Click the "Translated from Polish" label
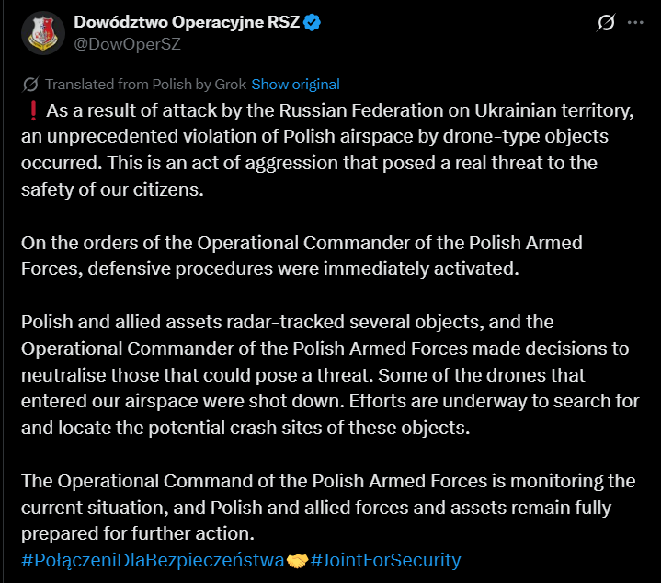Image resolution: width=661 pixels, height=583 pixels. [x=118, y=85]
